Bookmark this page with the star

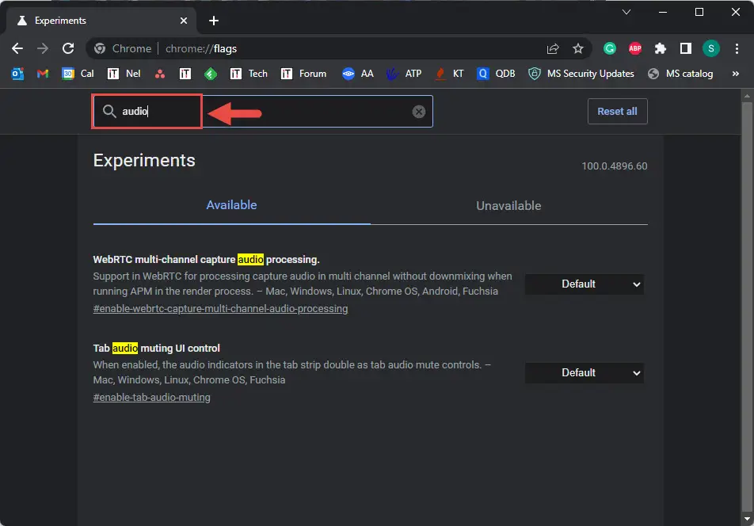coord(578,48)
